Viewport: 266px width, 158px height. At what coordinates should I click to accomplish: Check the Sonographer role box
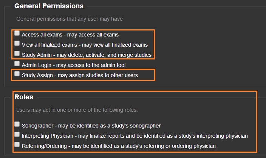[17, 124]
